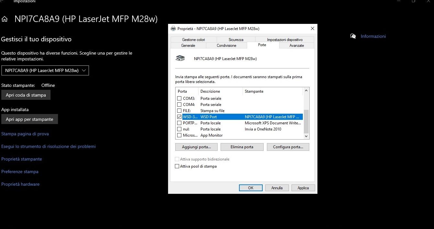The height and width of the screenshot is (229, 434).
Task: Uncheck the WSD port checkbox
Action: point(179,117)
